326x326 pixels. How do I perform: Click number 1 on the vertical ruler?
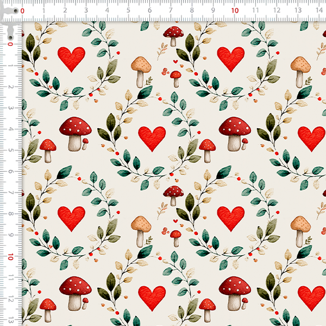pyautogui.click(x=10, y=66)
